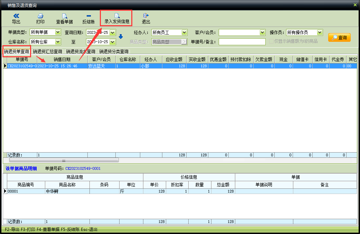The image size is (360, 234).
Task: Expand the 经办人 employee dropdown
Action: pos(184,32)
